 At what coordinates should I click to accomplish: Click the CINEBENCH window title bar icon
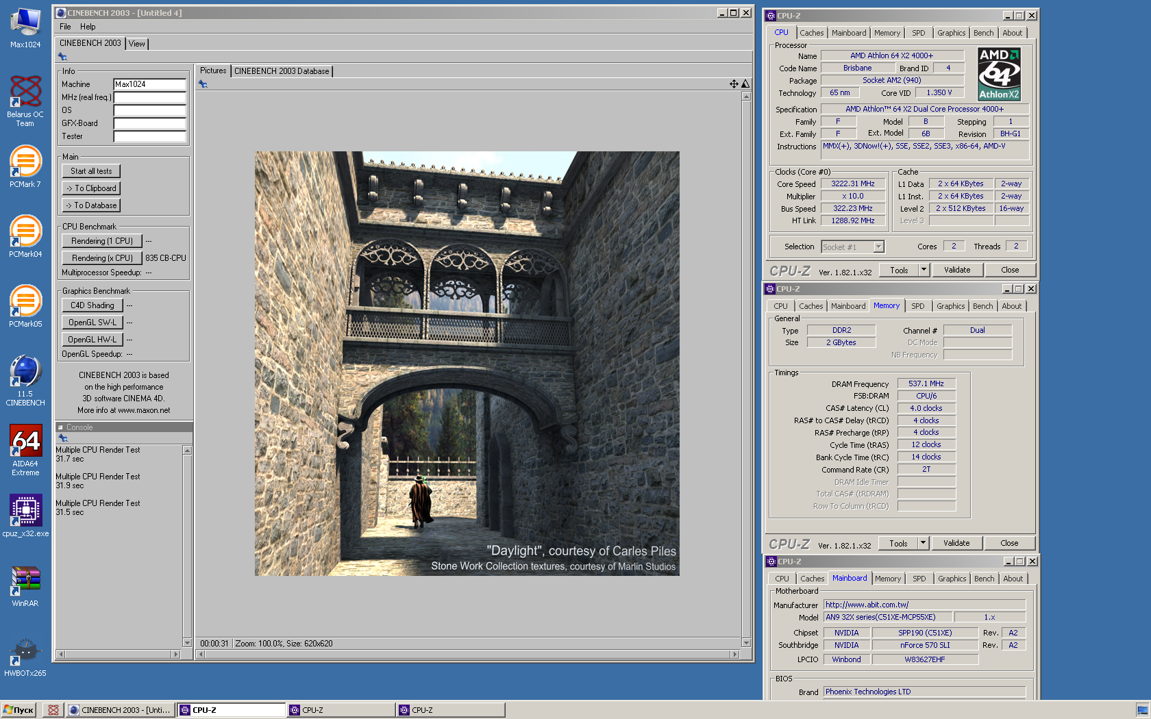click(61, 13)
